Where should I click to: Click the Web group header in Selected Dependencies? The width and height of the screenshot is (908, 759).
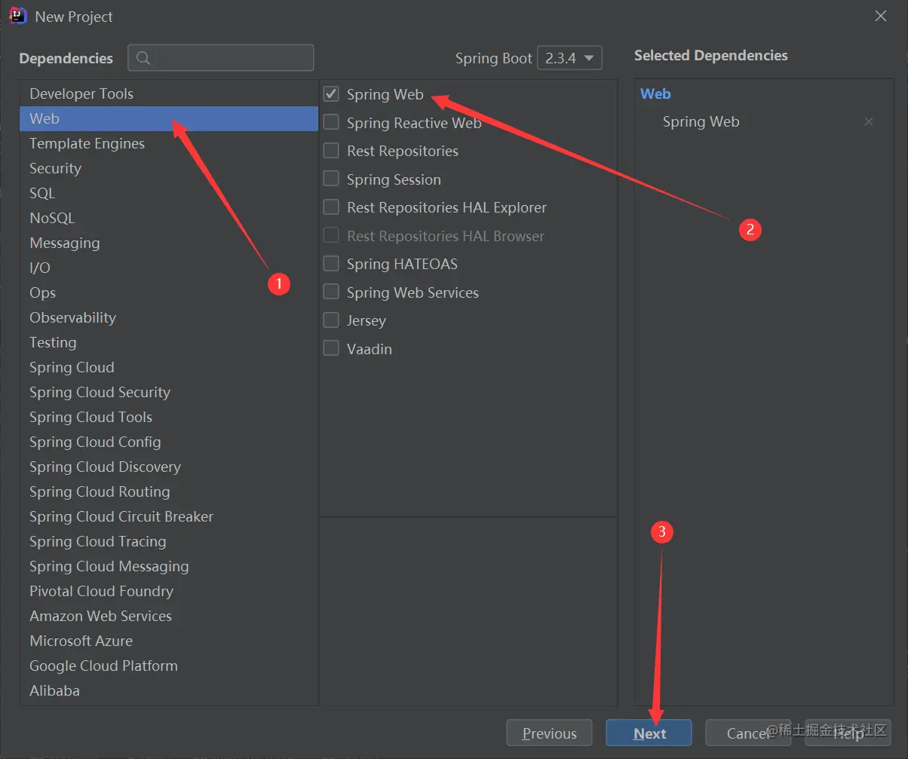(655, 93)
